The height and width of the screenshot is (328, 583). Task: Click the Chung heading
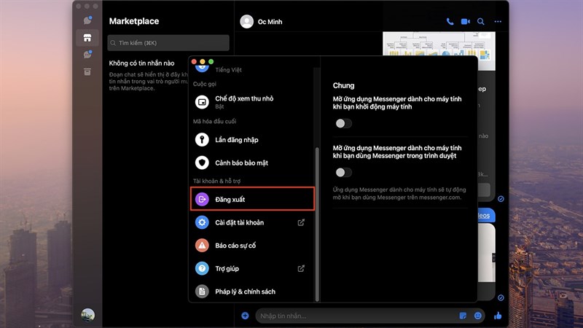[343, 85]
